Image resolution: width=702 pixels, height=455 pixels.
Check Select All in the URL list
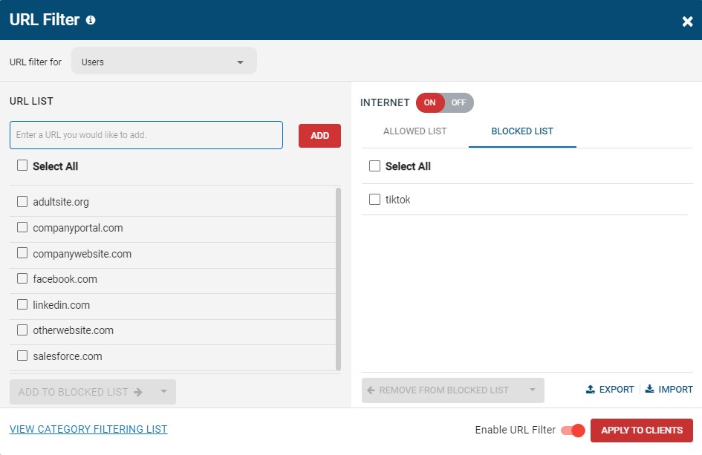coord(22,166)
